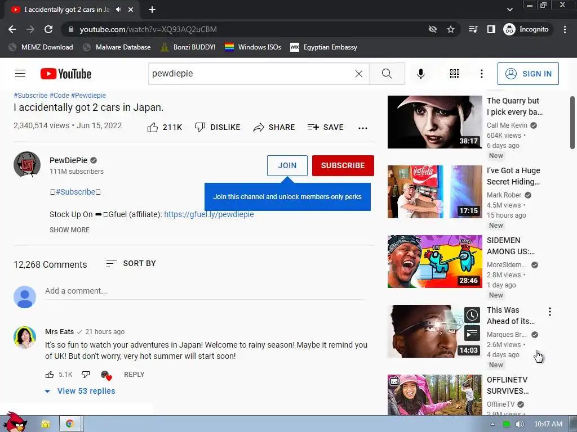Click the Add a comment field
The image size is (577, 432).
205,291
